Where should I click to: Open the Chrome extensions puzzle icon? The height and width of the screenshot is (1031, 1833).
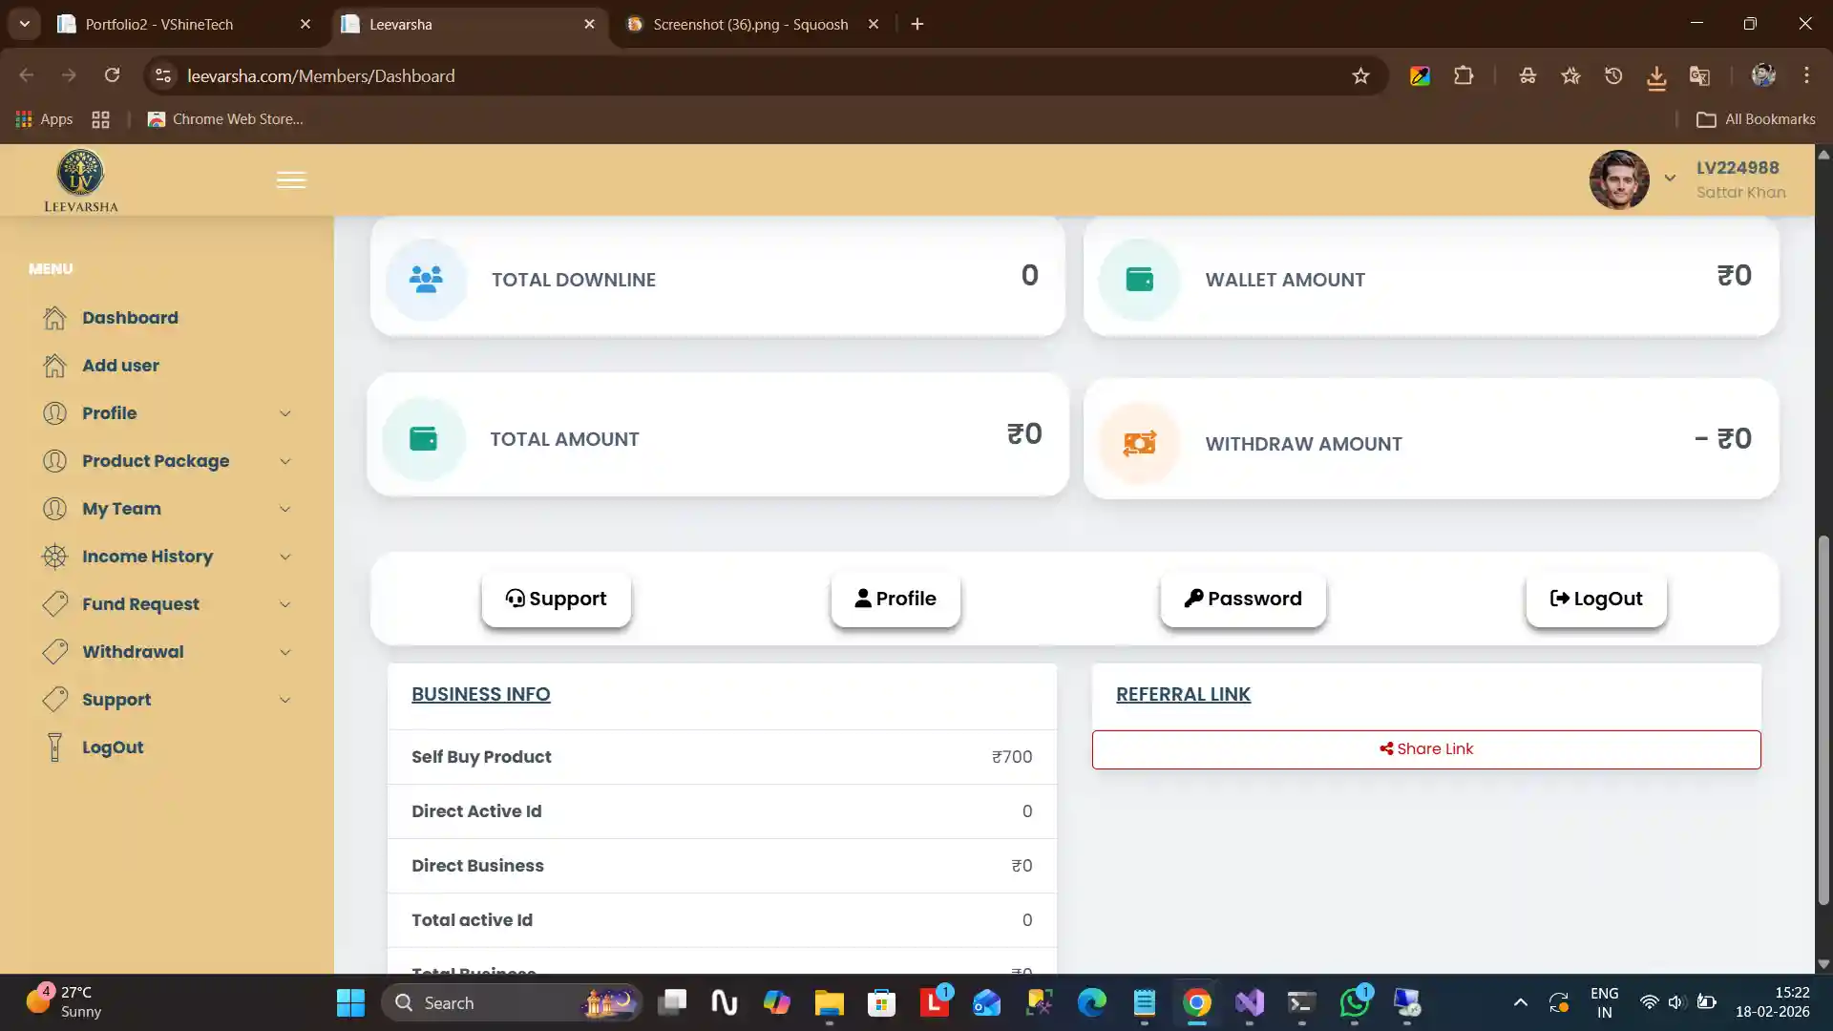[1464, 76]
